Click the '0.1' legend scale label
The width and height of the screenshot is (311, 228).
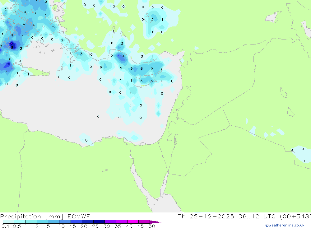tap(5, 226)
